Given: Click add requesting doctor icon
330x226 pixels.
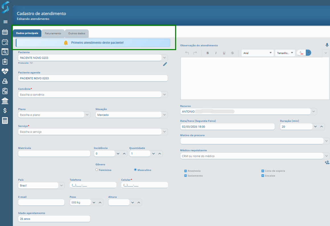Looking at the screenshot, I should (x=327, y=162).
